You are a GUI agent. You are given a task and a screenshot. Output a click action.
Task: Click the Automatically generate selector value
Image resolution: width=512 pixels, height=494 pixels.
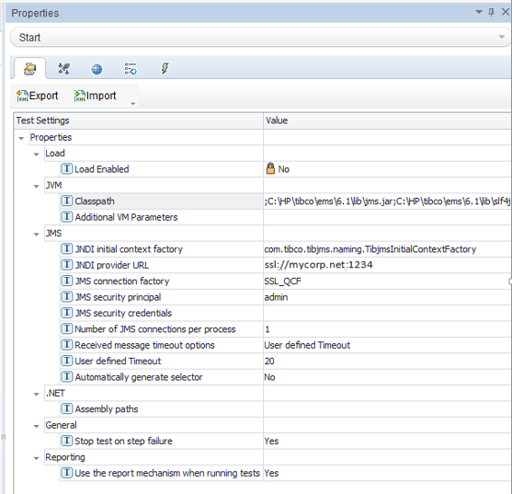tap(387, 377)
